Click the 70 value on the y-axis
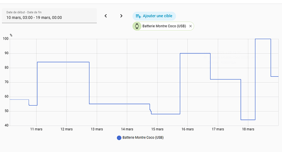This screenshot has width=282, height=152. [7, 82]
